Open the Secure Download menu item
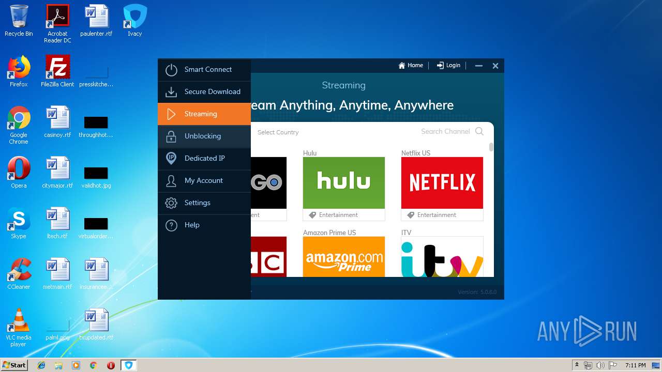The image size is (662, 372). pos(204,92)
